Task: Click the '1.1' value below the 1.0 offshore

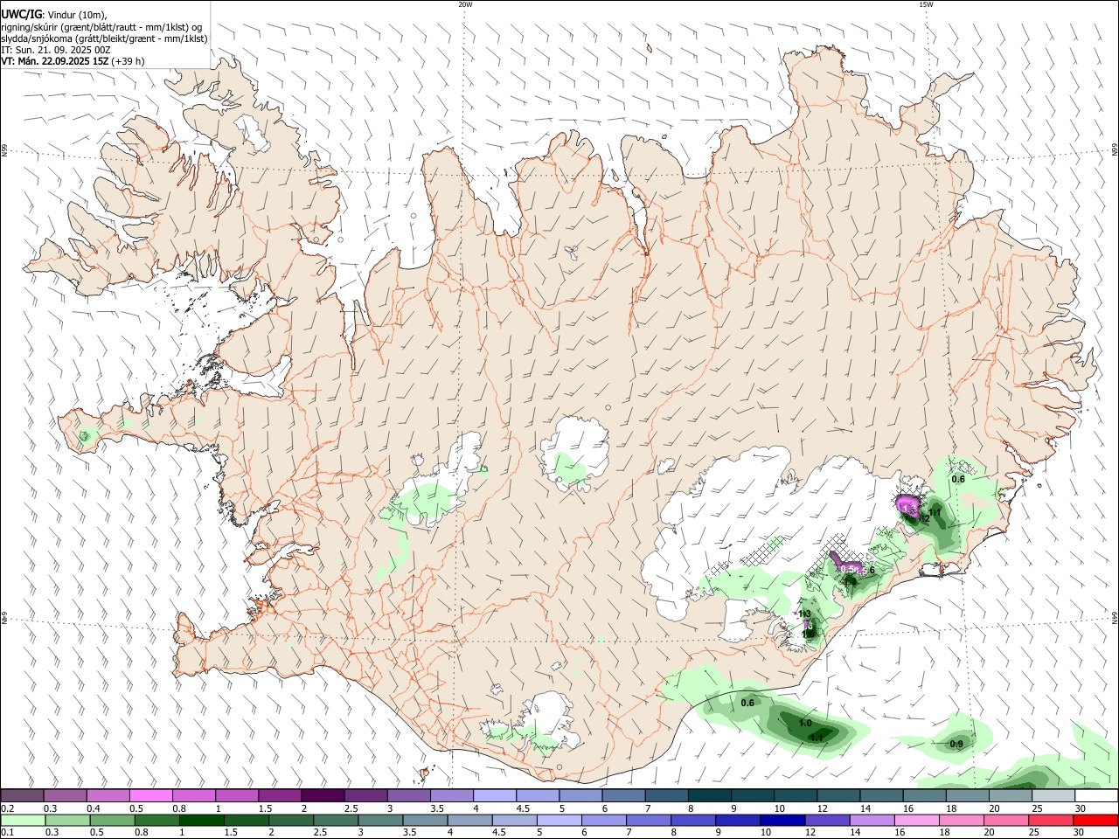Action: coord(817,738)
